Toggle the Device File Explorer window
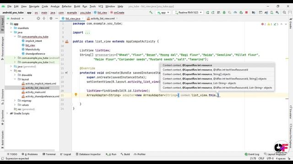 point(291,136)
